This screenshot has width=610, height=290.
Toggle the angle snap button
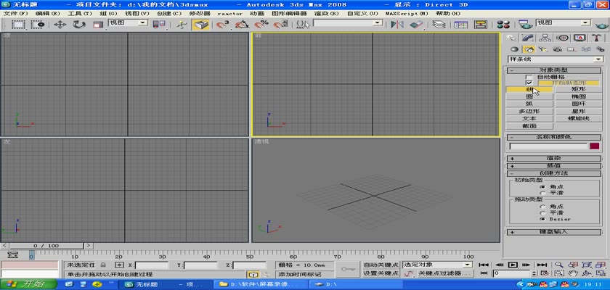tap(242, 25)
